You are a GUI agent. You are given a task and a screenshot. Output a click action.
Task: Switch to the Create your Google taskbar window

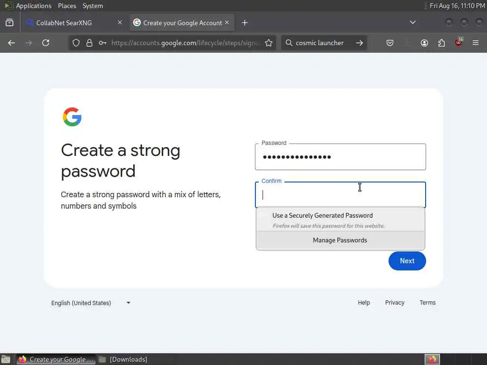tap(56, 359)
